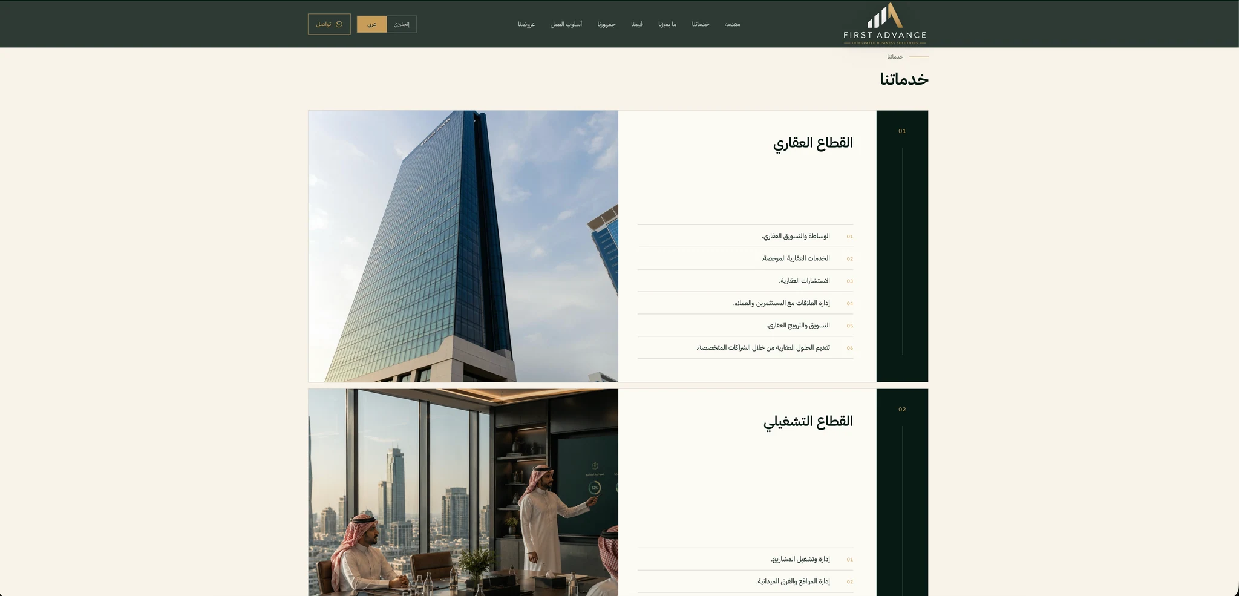Select the عربي language option
Screen dimensions: 1239x596
point(371,24)
